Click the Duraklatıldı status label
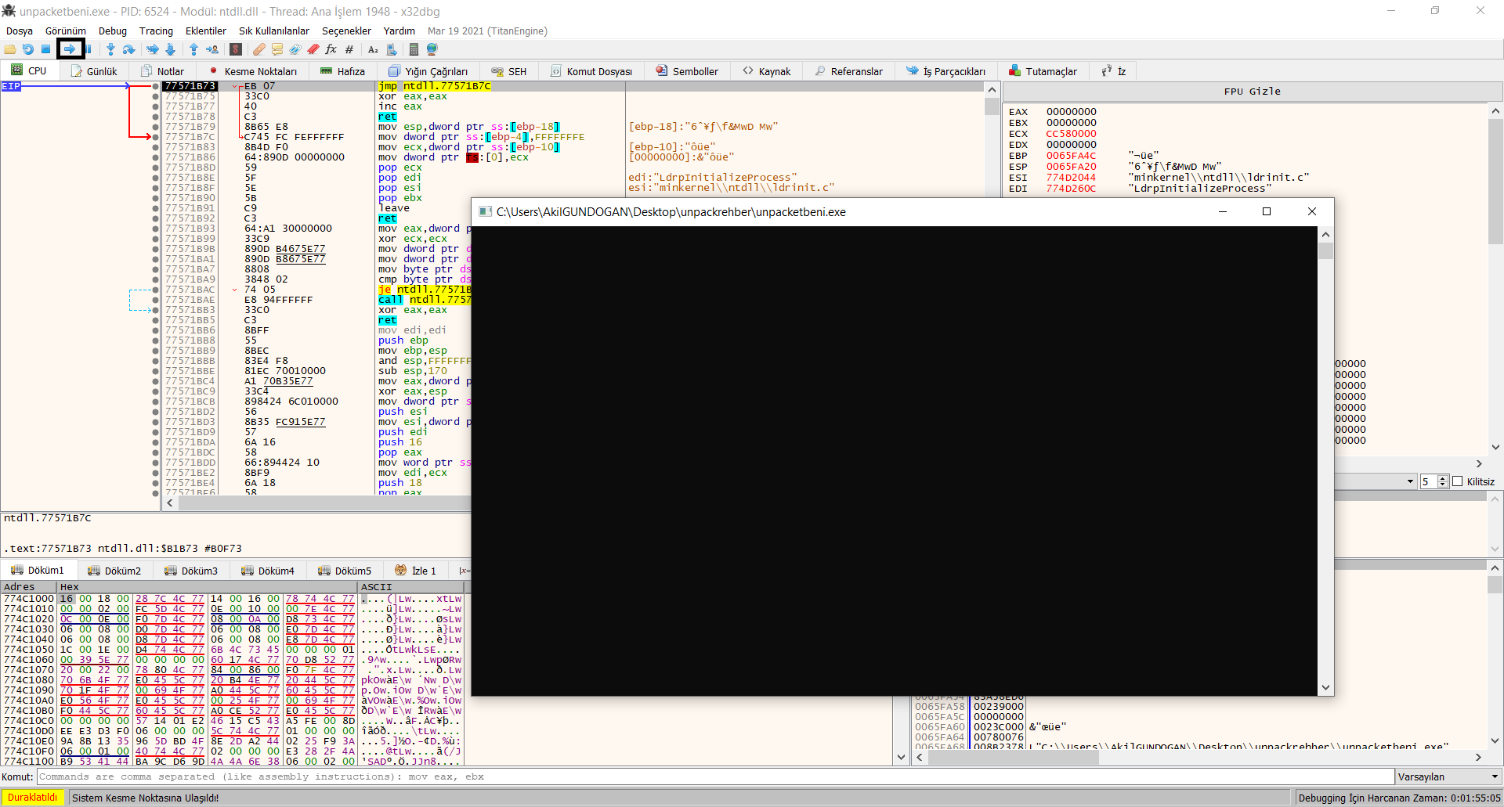1504x807 pixels. tap(33, 798)
